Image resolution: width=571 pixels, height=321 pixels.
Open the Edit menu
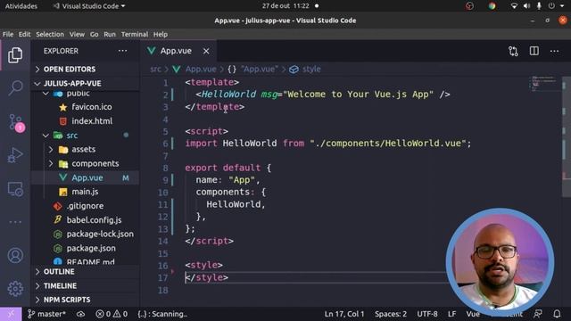coord(24,34)
